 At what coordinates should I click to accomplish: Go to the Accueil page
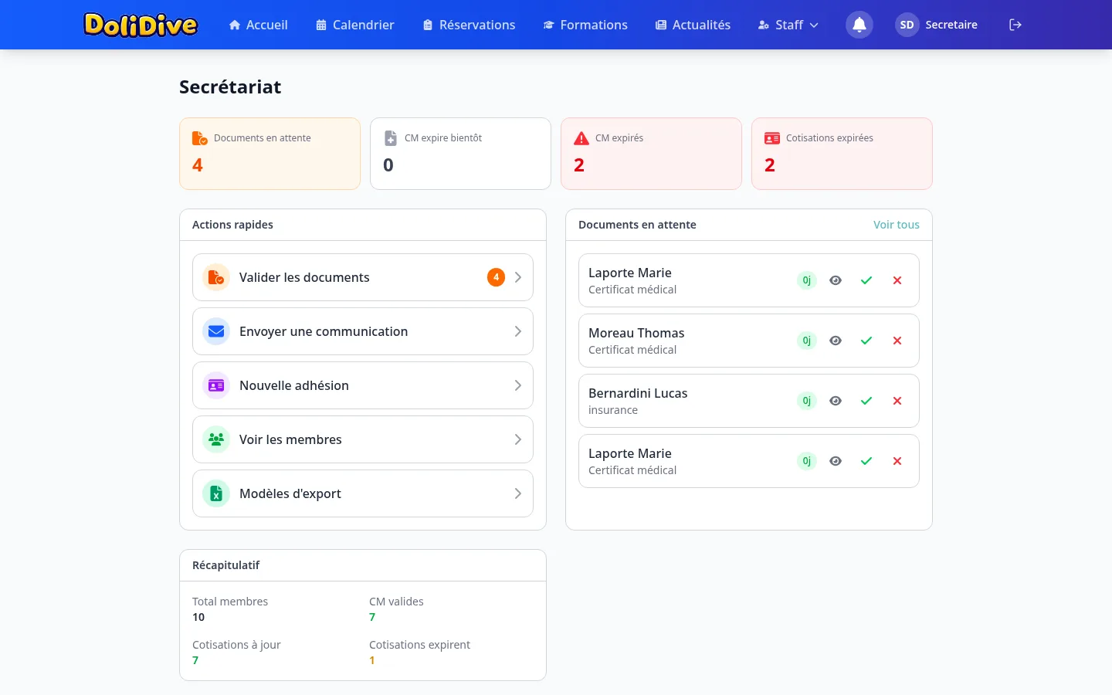click(259, 25)
